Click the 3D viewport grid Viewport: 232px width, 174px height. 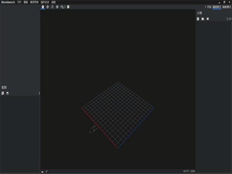[118, 115]
